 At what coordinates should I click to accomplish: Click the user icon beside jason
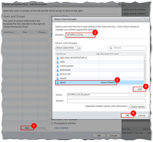[57, 82]
